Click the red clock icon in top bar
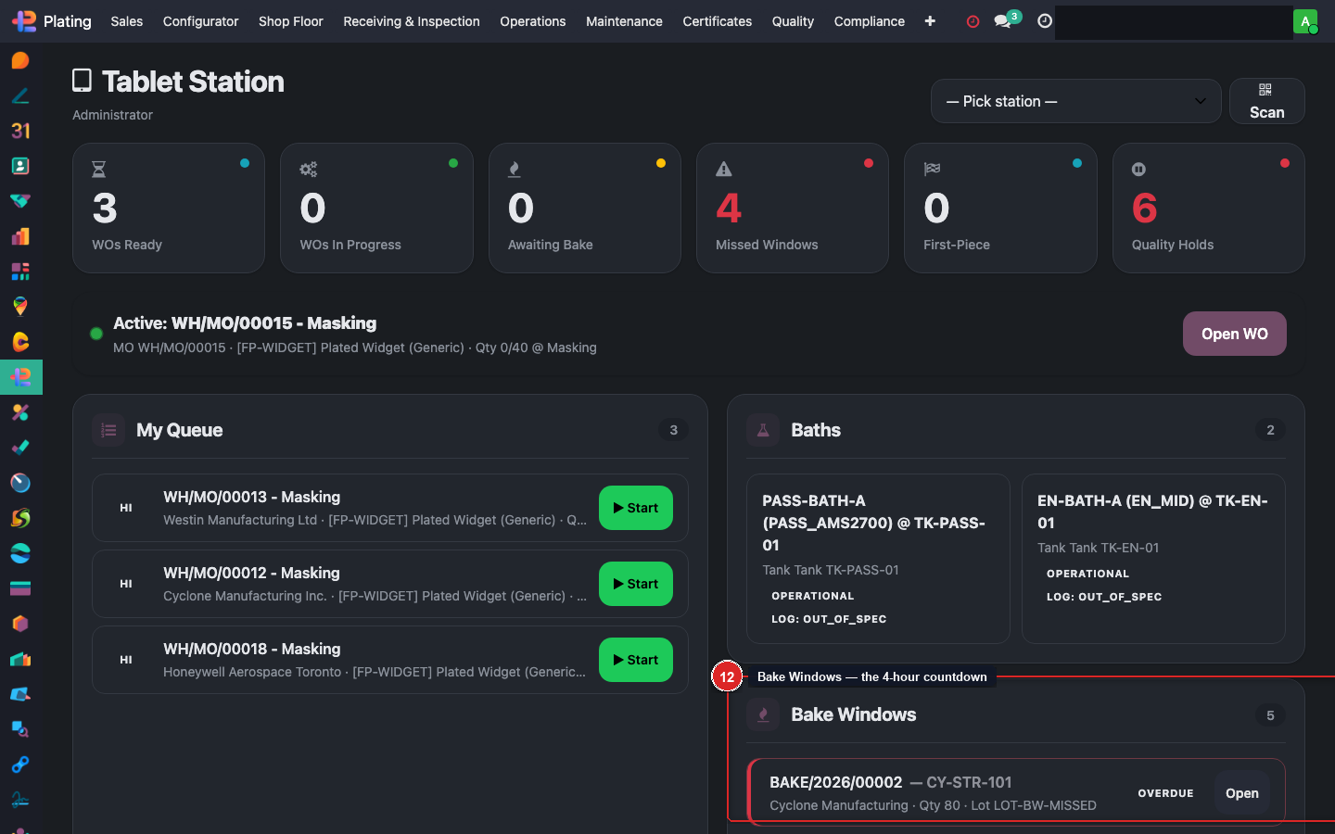 tap(973, 21)
